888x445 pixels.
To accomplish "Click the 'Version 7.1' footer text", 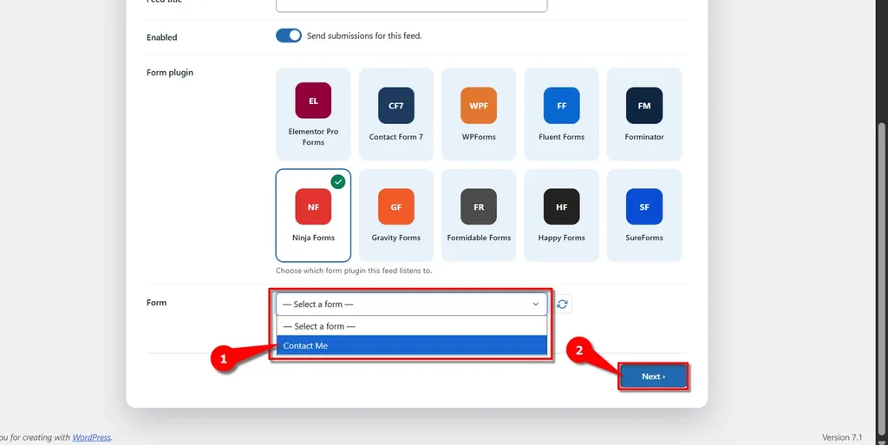I will click(841, 437).
